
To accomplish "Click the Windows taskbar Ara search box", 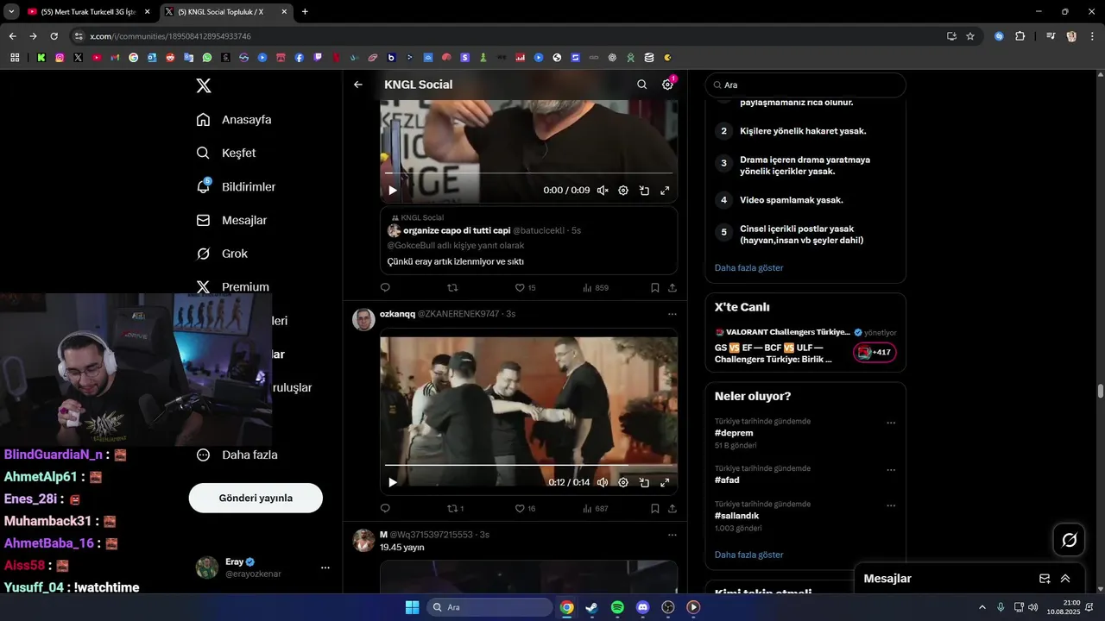I will (x=489, y=607).
